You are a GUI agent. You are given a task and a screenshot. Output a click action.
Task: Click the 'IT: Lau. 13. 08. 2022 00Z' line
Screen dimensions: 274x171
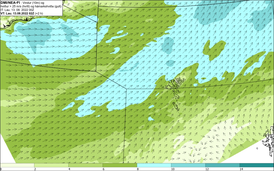tap(17, 10)
